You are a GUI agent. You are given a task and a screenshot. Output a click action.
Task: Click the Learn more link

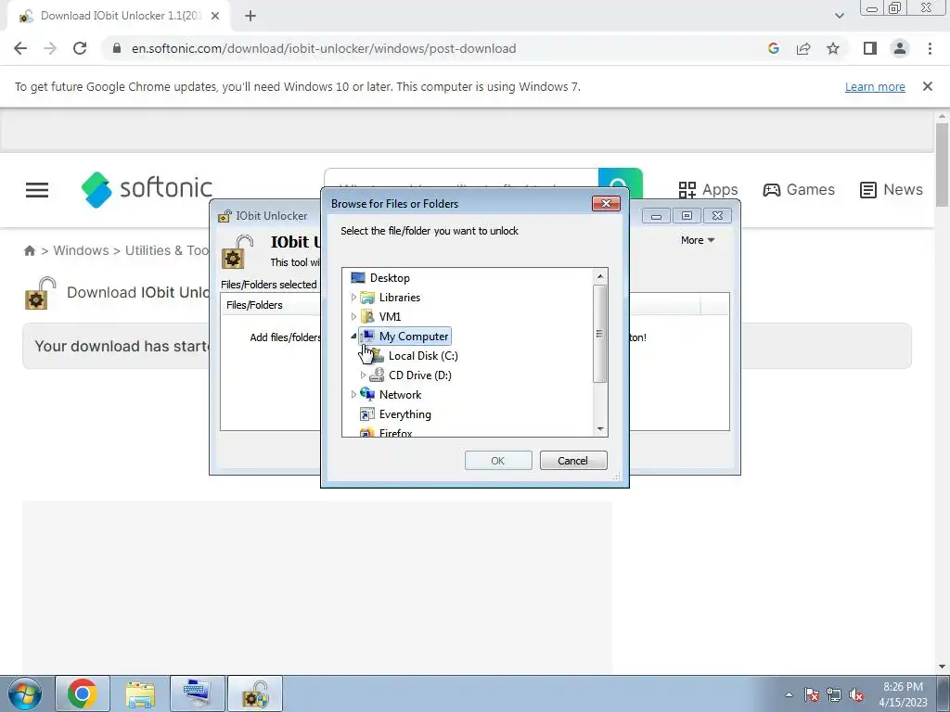(875, 86)
